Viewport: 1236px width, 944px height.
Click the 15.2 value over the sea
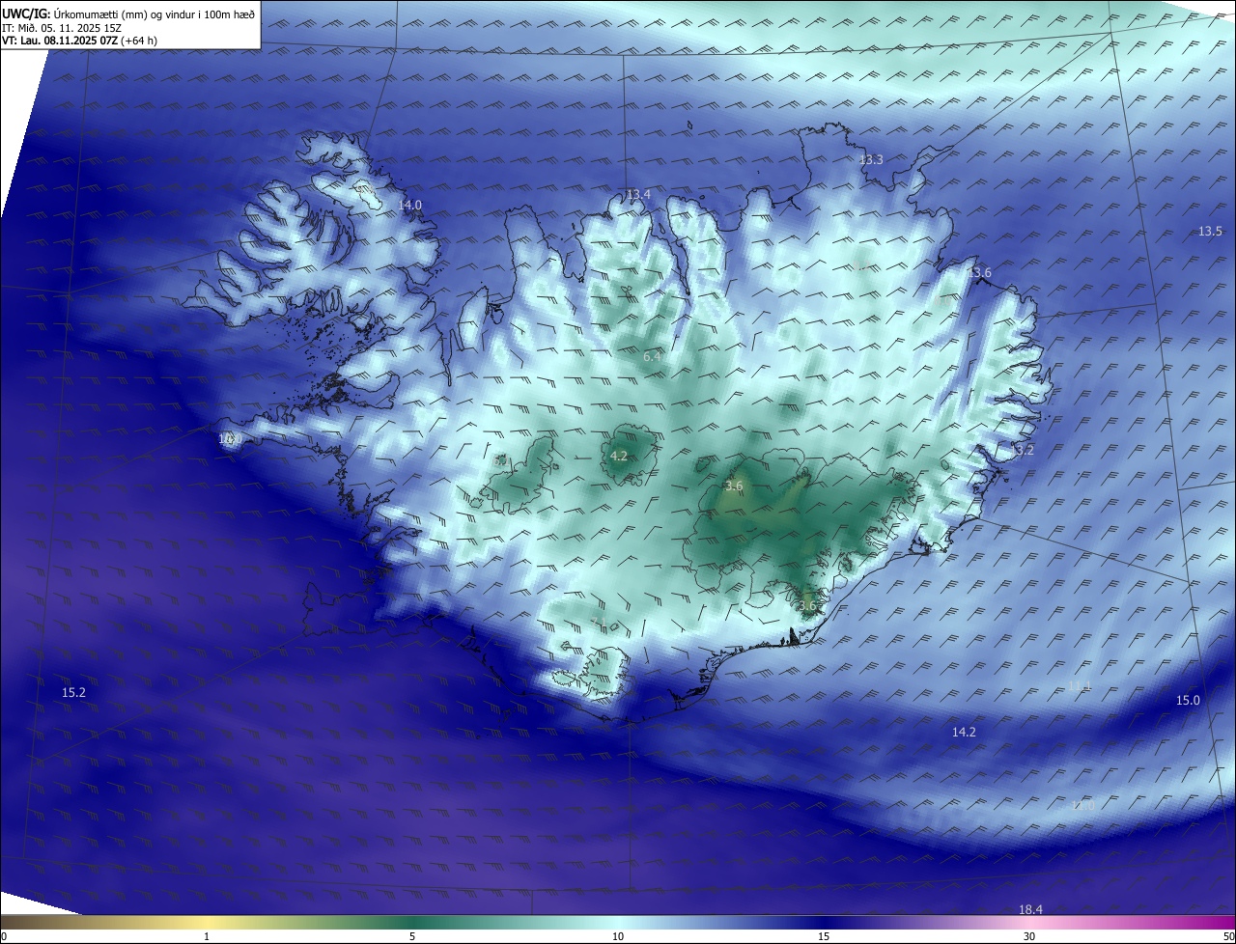coord(74,693)
